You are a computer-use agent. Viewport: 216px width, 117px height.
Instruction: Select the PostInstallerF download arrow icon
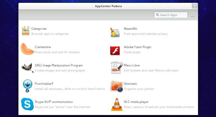point(28,86)
